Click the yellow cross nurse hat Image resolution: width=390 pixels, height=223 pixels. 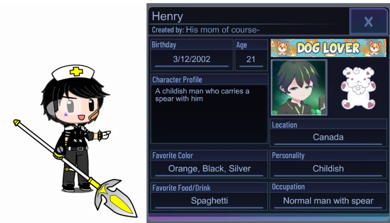pos(73,73)
